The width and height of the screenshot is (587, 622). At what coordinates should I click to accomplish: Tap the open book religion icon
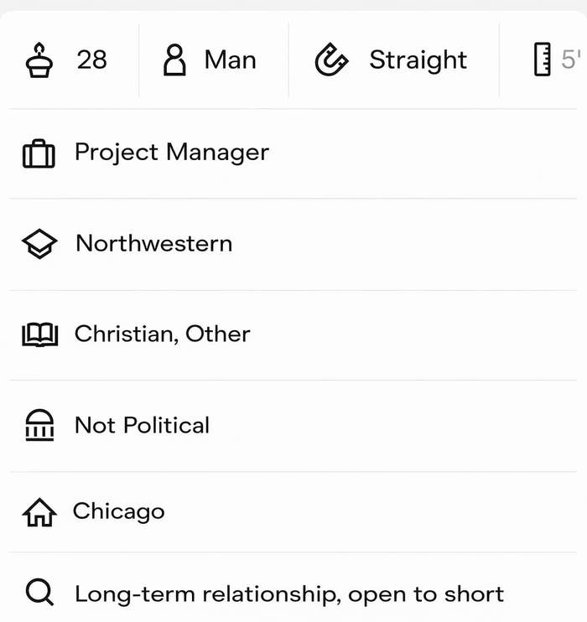[39, 335]
